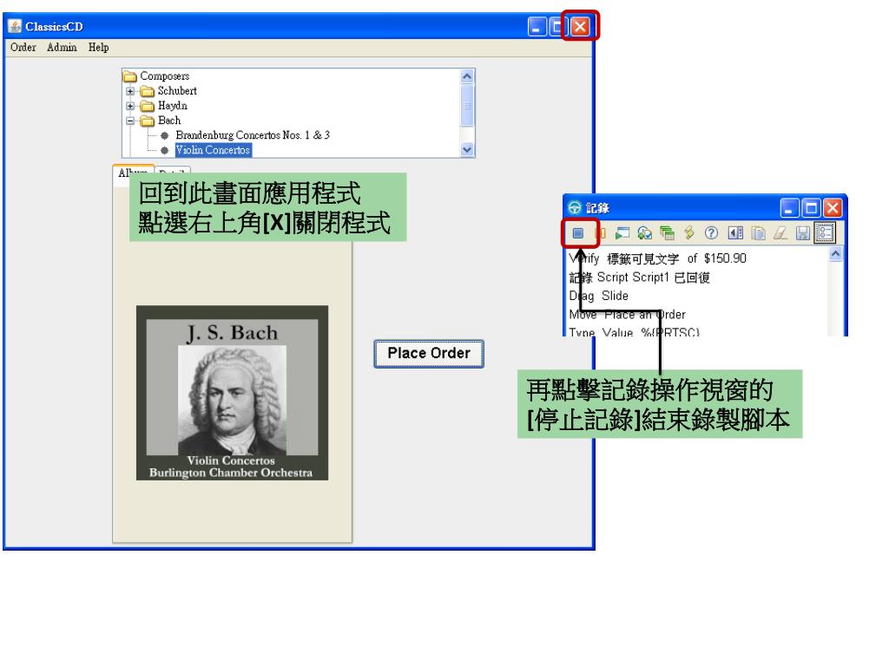
Task: Click the verification point icon in 記錄 toolbar
Action: pos(644,233)
